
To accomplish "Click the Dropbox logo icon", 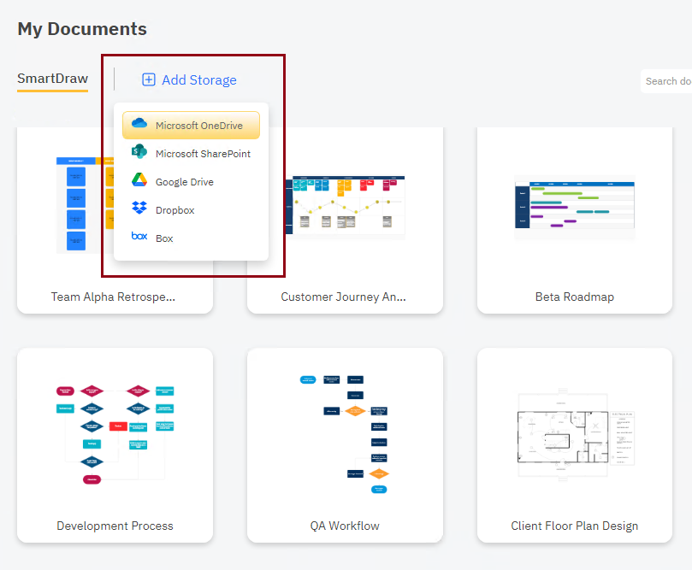I will [x=139, y=209].
